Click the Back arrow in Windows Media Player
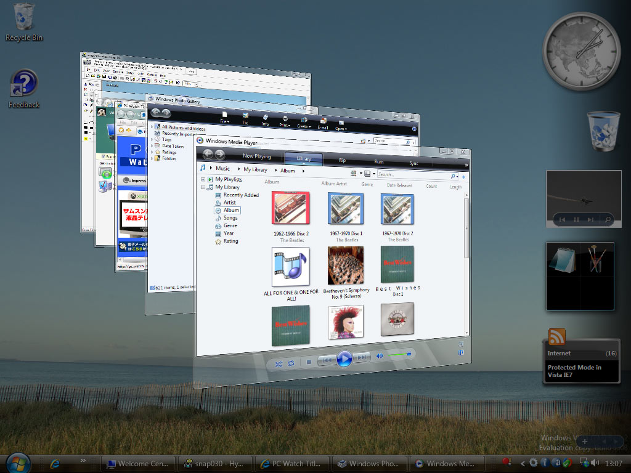 (x=208, y=153)
